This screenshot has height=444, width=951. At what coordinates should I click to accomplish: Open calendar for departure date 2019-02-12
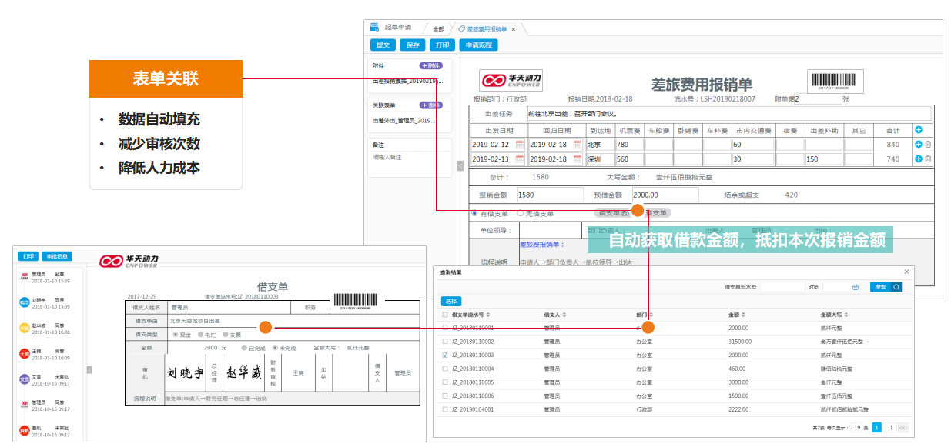point(520,145)
